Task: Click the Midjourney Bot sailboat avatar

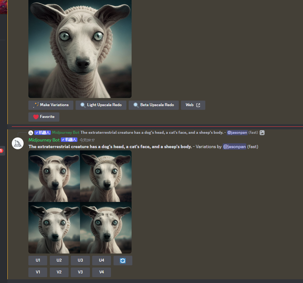Action: (x=18, y=143)
